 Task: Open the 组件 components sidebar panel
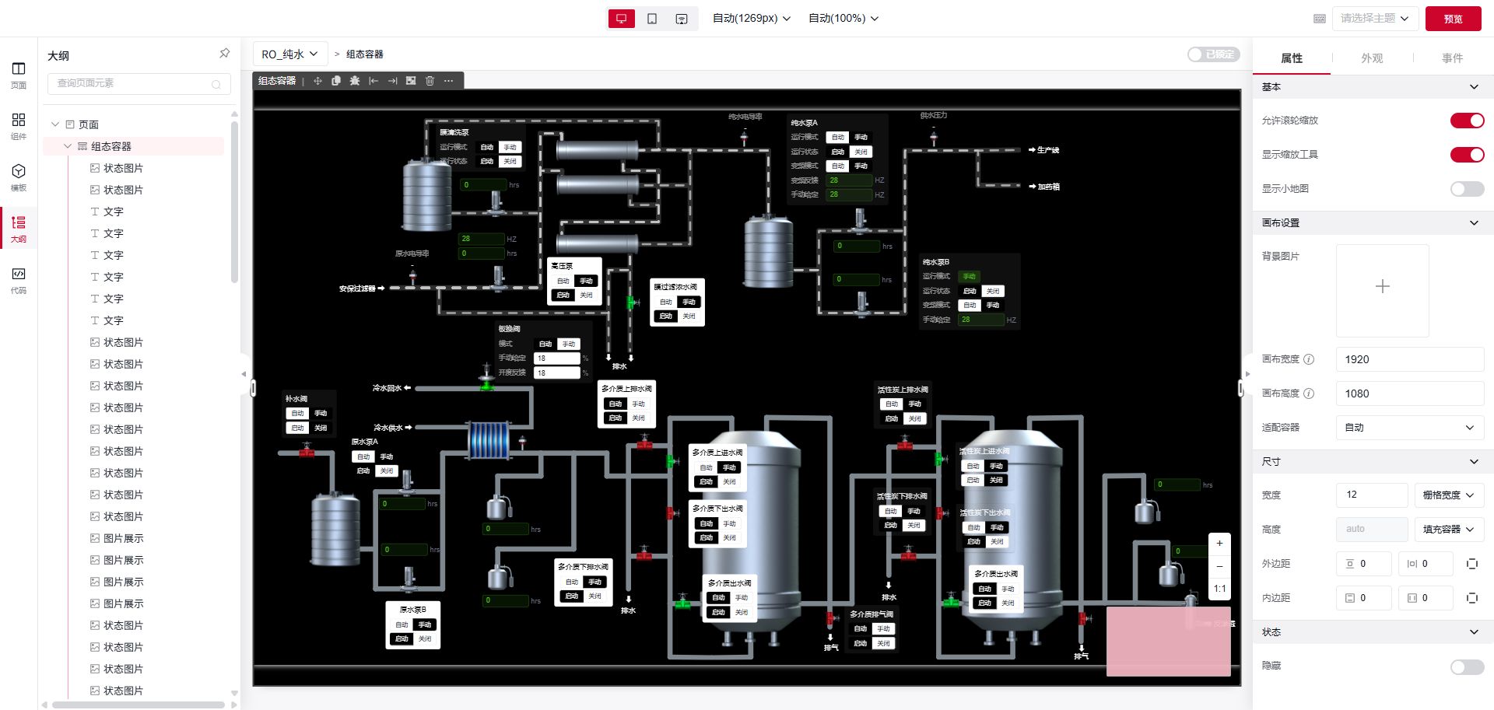pyautogui.click(x=19, y=126)
